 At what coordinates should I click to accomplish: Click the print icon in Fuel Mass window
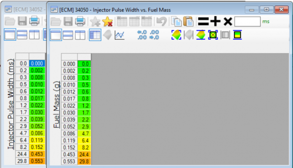[80, 21]
